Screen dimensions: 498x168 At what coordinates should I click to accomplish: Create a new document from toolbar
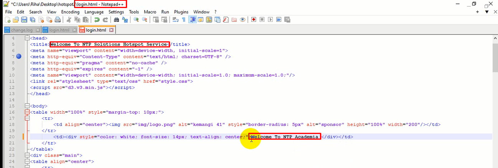click(x=8, y=19)
